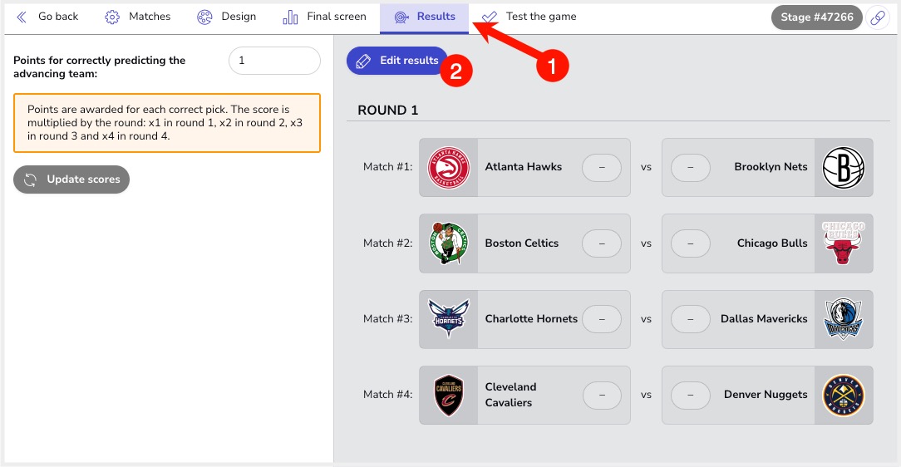
Task: Open the Matches tab
Action: (x=138, y=17)
